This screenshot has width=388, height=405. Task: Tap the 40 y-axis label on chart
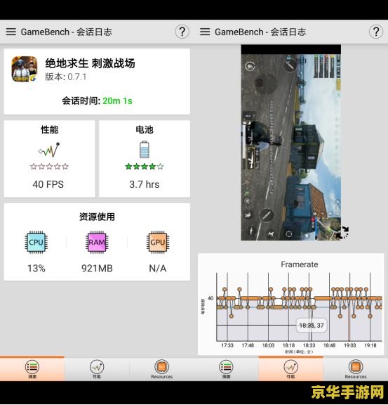click(210, 298)
